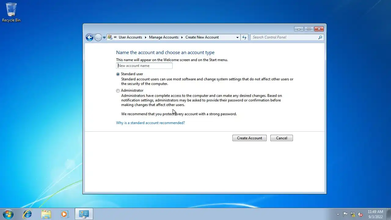
Task: Click the User Accounts icon in address bar
Action: (x=110, y=37)
